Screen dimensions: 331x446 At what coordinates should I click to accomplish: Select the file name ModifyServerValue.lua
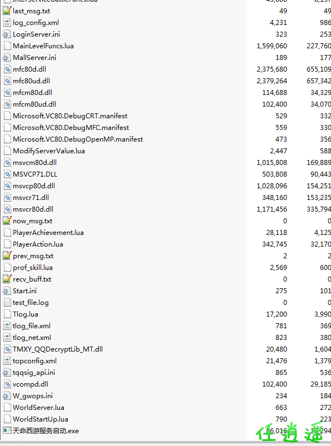click(x=49, y=151)
